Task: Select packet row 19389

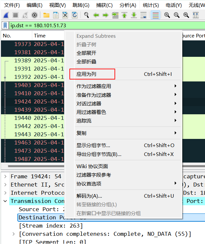Action: tap(33, 60)
